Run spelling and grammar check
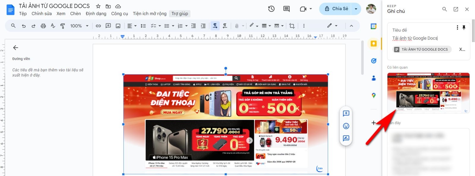Screen dimensions: 475x176 pos(53,26)
